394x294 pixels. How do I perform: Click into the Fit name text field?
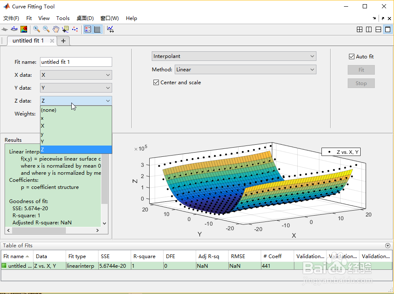[76, 62]
